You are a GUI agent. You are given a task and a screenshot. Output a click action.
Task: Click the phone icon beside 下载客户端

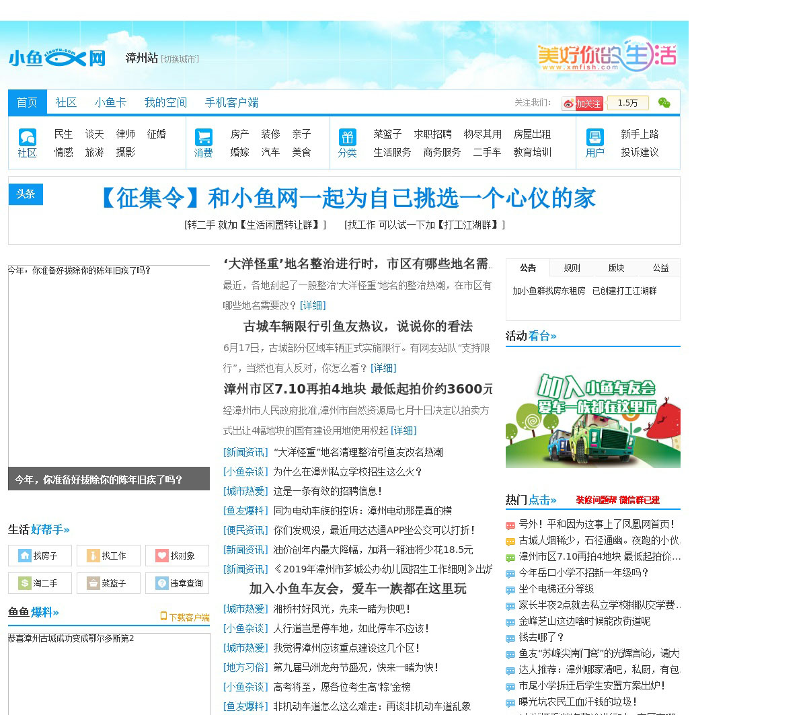tap(163, 616)
